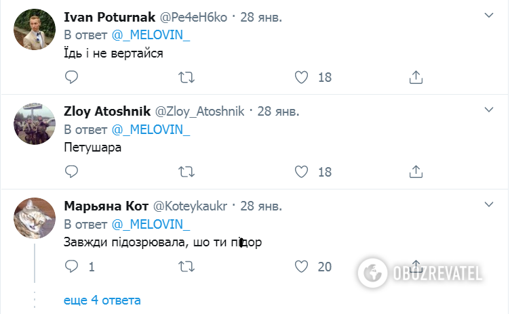Screen dimensions: 510x314
Task: Open Zloy Atoshnik's profile picture
Action: [x=35, y=124]
